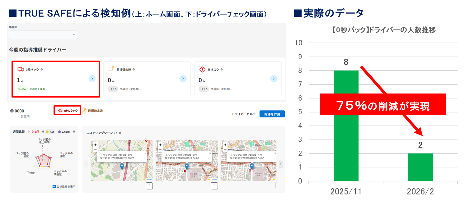Click →0人 badge in 高リスク card

[204, 89]
